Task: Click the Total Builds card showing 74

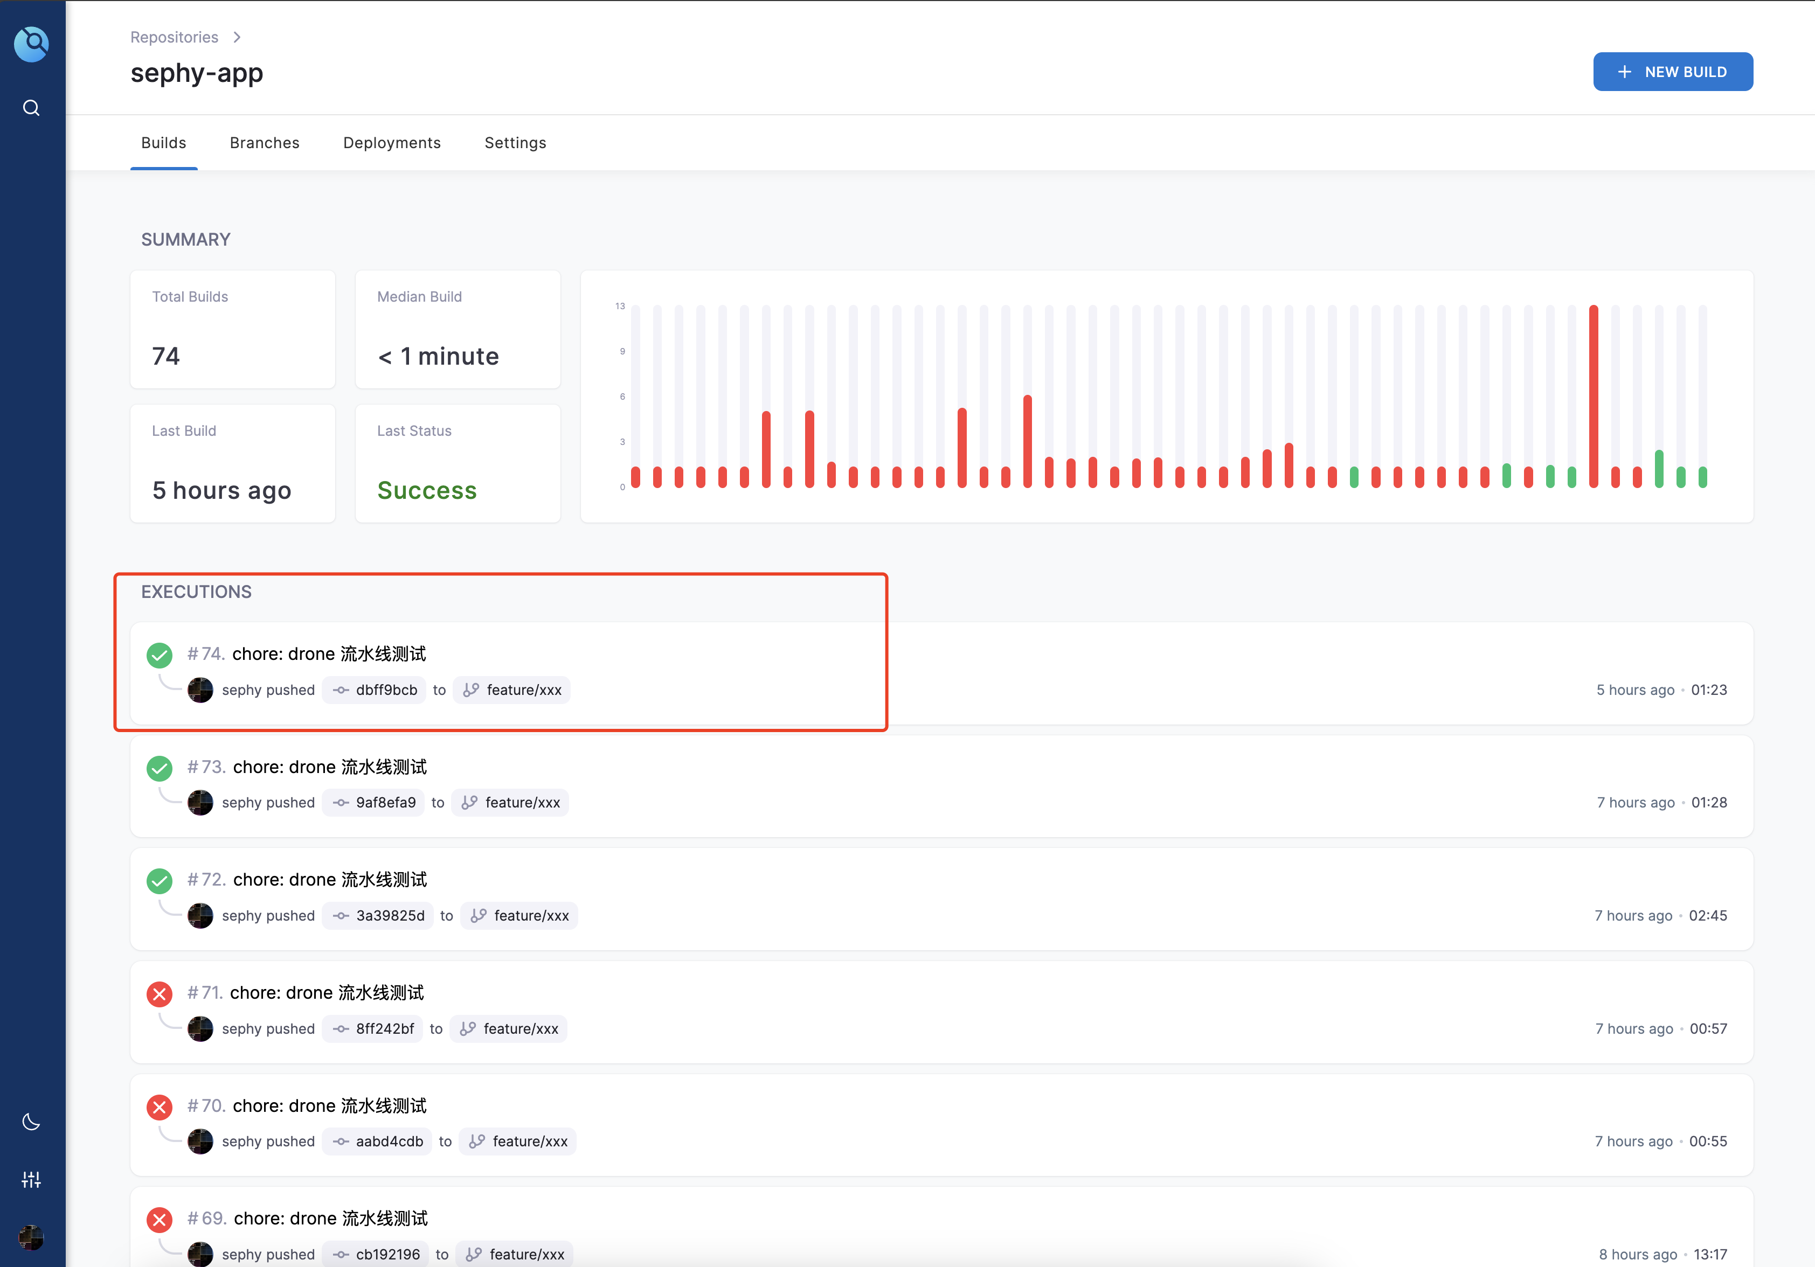Action: coord(233,330)
